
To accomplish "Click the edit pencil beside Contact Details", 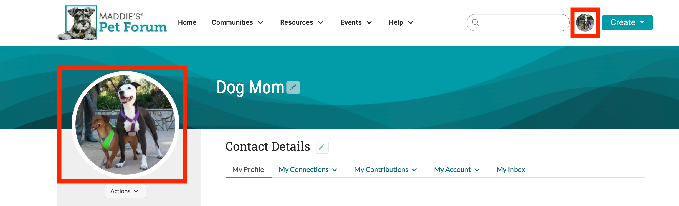I will click(322, 147).
